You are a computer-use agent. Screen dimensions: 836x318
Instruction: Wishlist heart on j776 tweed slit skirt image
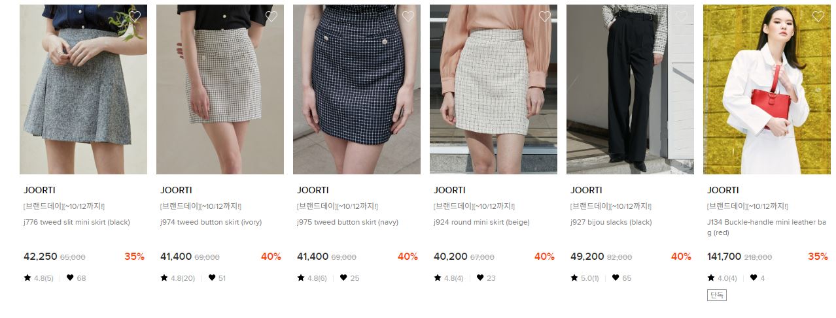[x=135, y=16]
